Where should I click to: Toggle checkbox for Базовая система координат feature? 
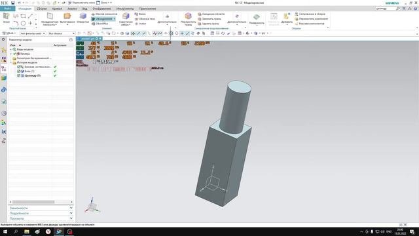19,67
